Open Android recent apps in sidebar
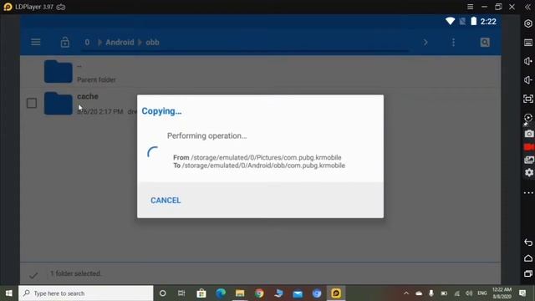 [528, 273]
